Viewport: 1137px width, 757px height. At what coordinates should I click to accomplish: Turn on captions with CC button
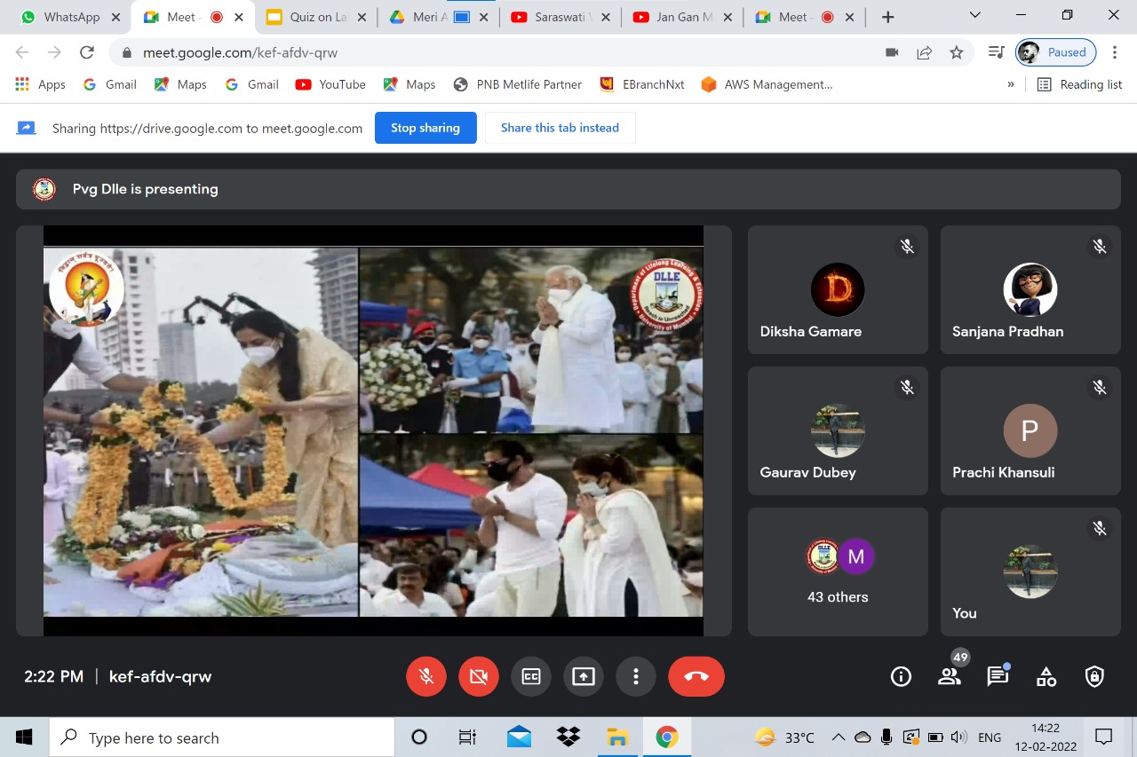click(x=531, y=677)
